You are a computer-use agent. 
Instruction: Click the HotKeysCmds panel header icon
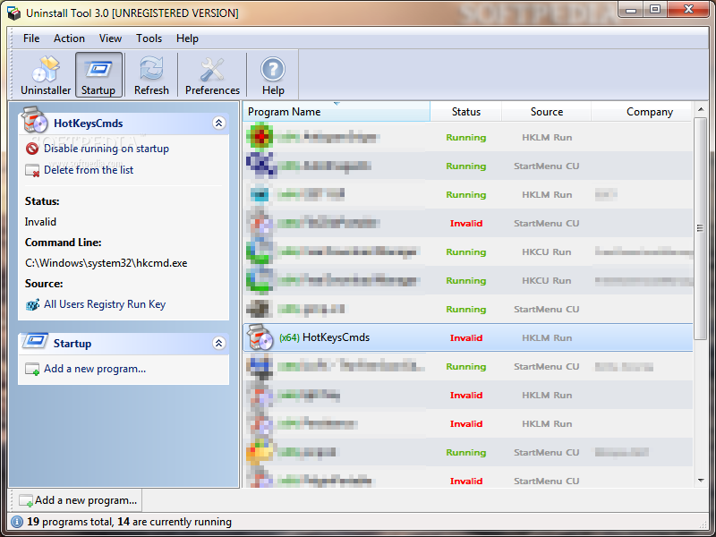tap(35, 120)
